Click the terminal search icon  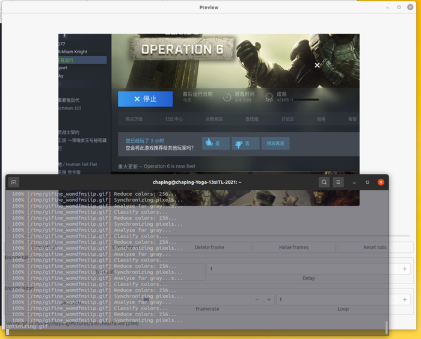(x=324, y=182)
